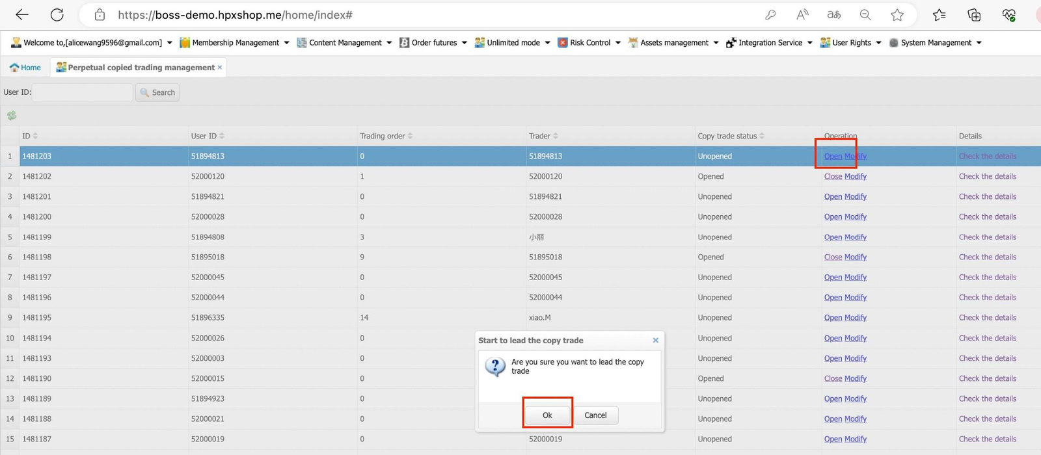
Task: Open the Risk Control dropdown
Action: pyautogui.click(x=589, y=43)
